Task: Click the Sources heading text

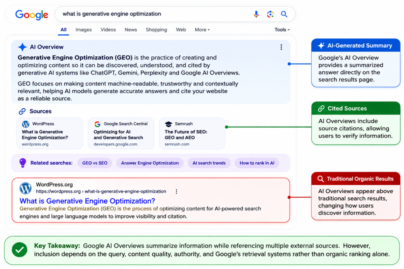Action: click(41, 111)
